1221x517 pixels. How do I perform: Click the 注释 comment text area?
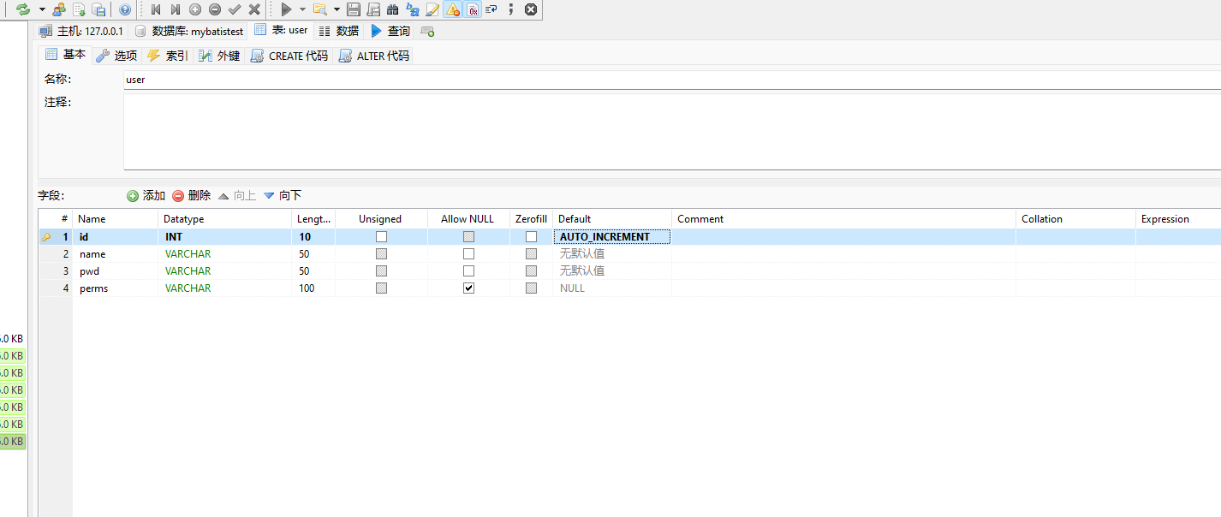pos(672,132)
